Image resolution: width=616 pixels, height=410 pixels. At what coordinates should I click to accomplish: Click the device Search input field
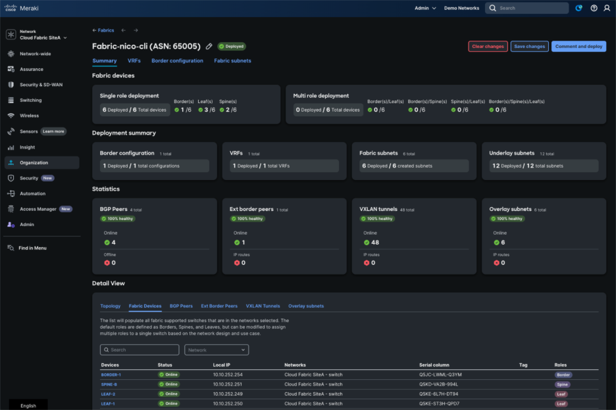[x=140, y=350]
